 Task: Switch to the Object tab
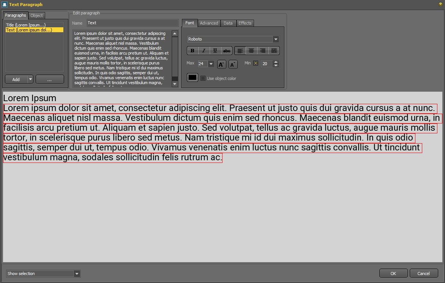[37, 16]
